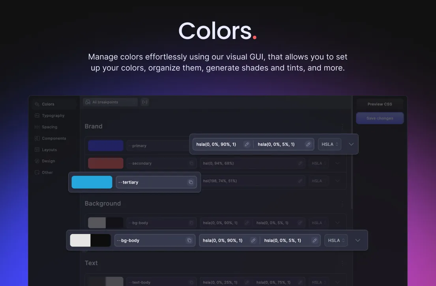Screen dimensions: 436x286
Task: Open the HSLA format dropdown in primary row
Action: coord(329,145)
